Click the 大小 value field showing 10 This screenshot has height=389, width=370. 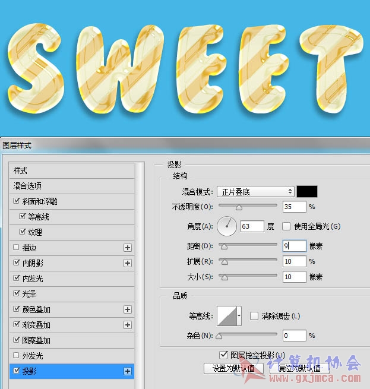(295, 277)
